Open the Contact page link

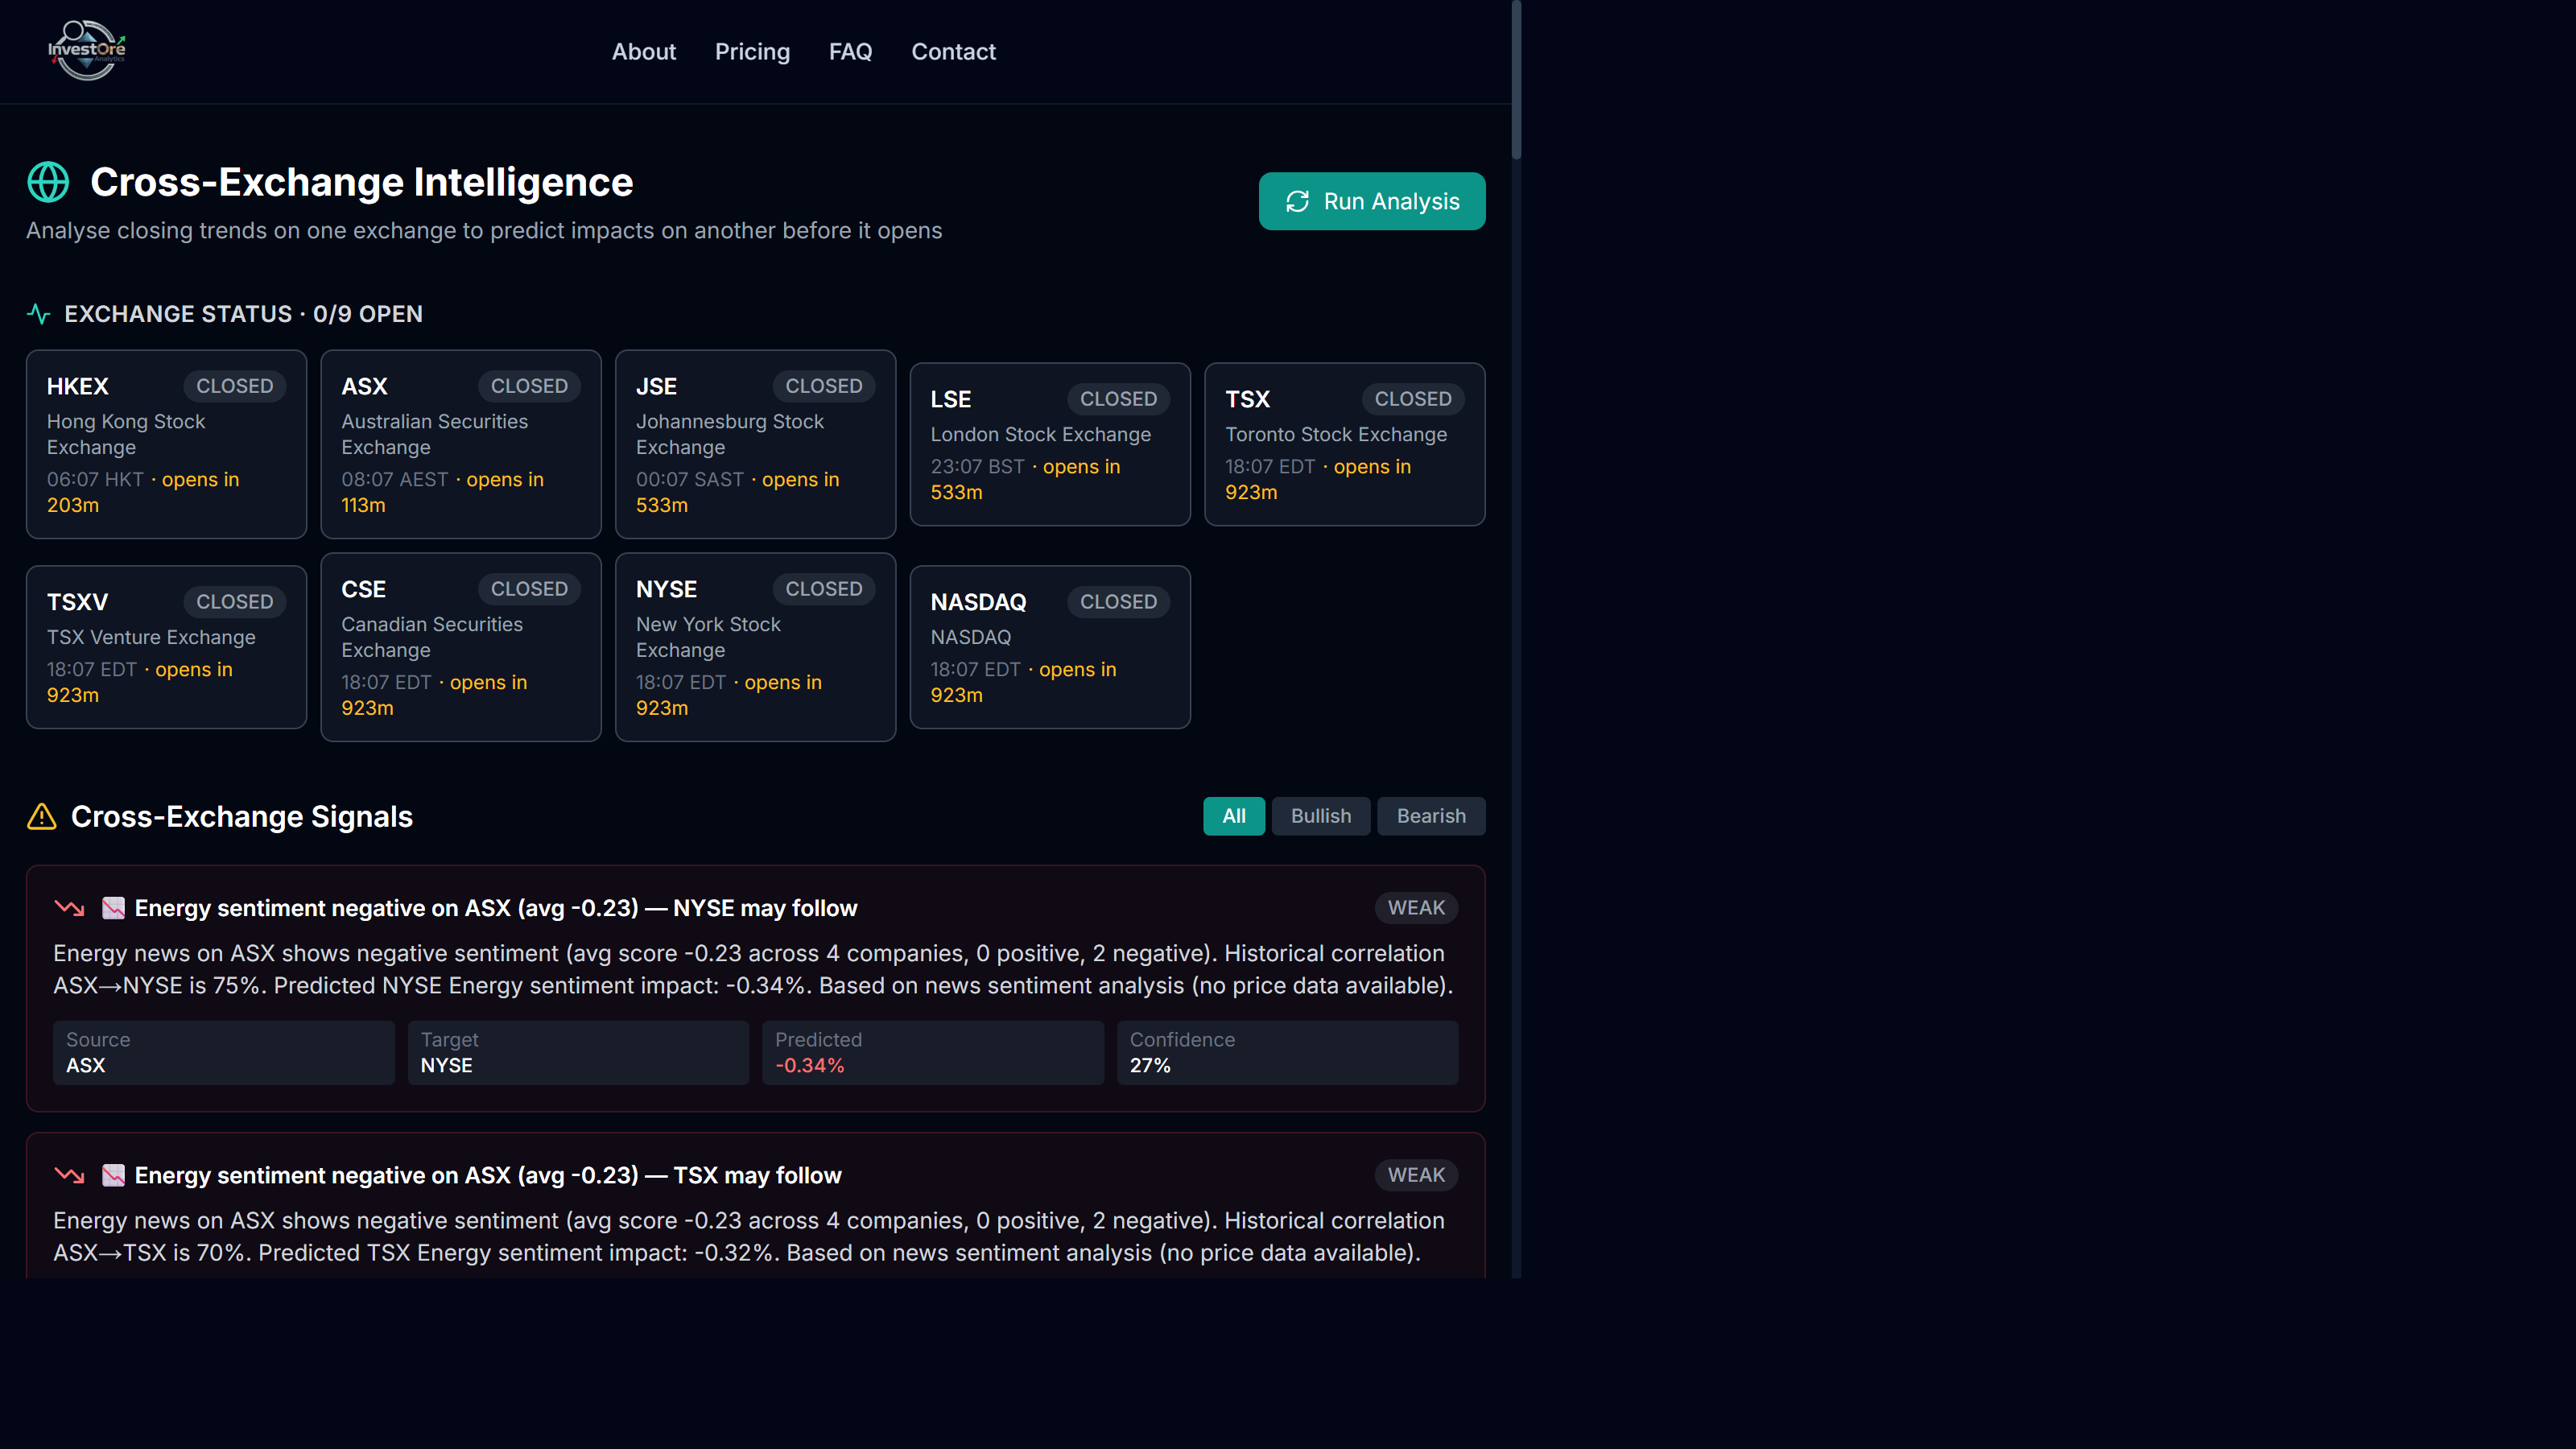[x=953, y=51]
